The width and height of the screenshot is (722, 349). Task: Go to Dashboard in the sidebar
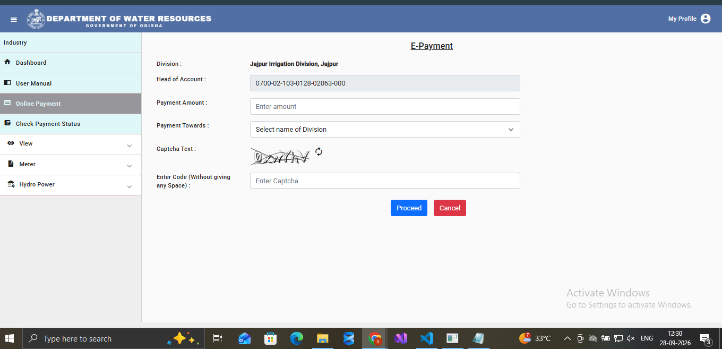click(x=71, y=63)
